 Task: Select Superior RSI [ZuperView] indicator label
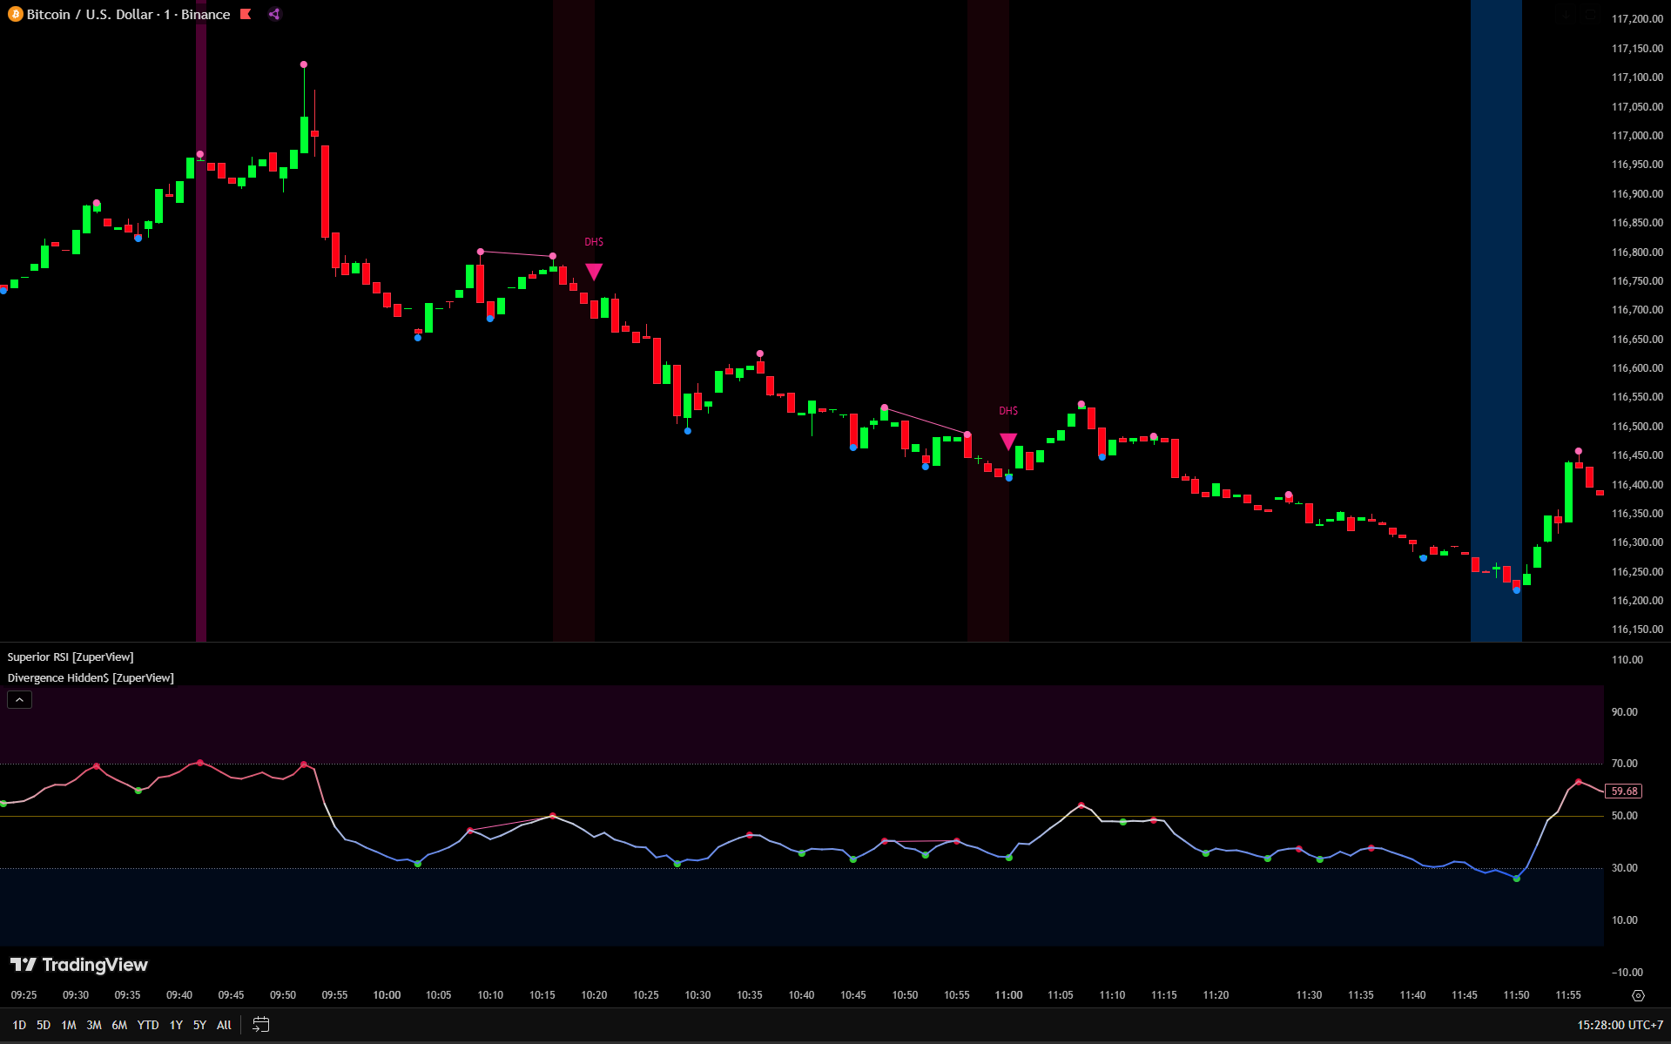[71, 657]
